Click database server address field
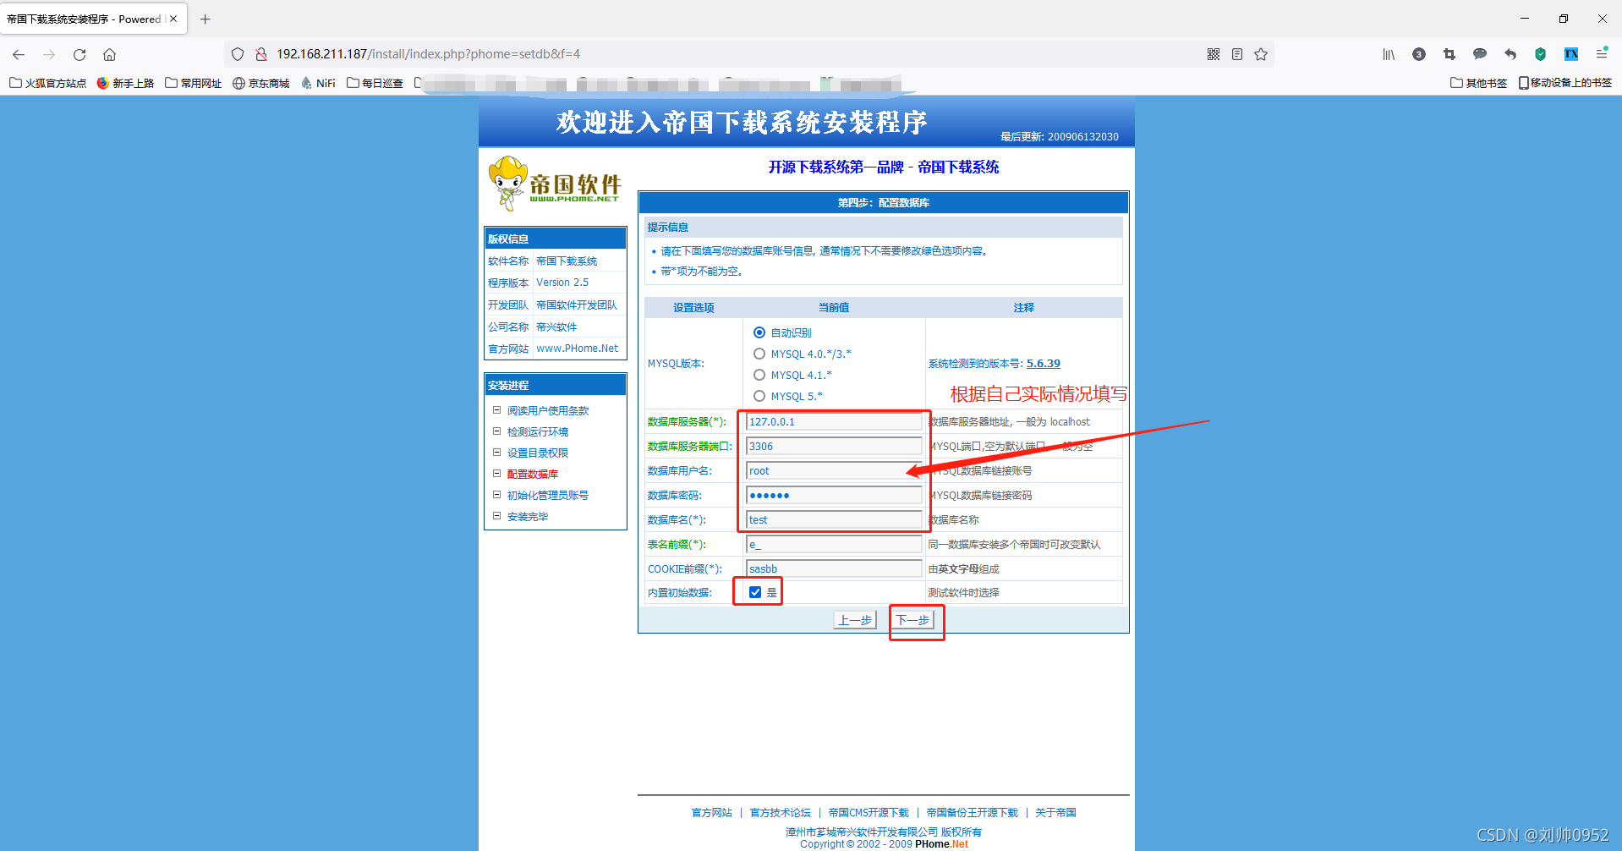The height and width of the screenshot is (851, 1622). (834, 421)
